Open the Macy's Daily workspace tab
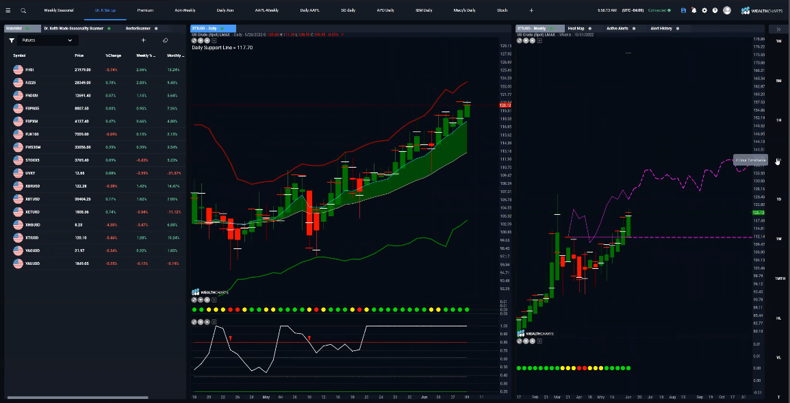 (466, 10)
